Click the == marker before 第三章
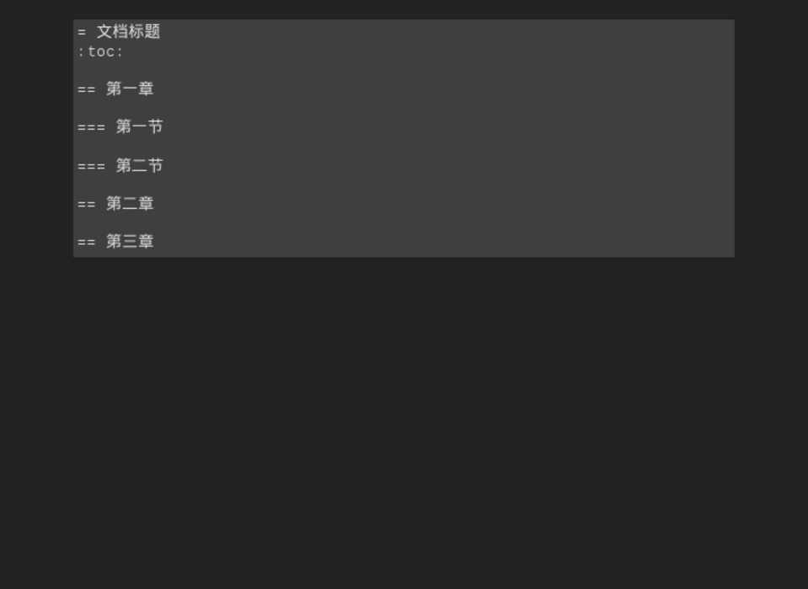Screen dimensions: 808x589 [x=86, y=243]
